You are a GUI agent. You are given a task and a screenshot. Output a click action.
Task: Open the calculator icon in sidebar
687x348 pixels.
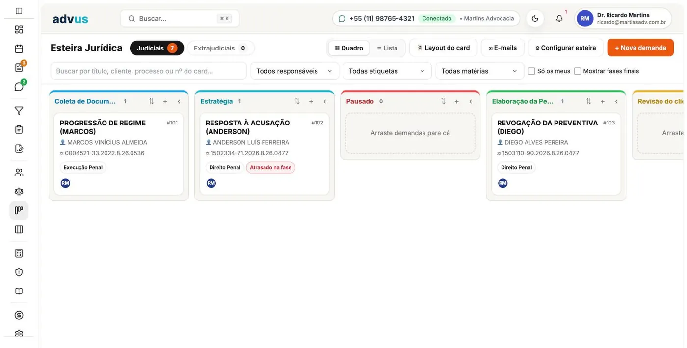[19, 253]
